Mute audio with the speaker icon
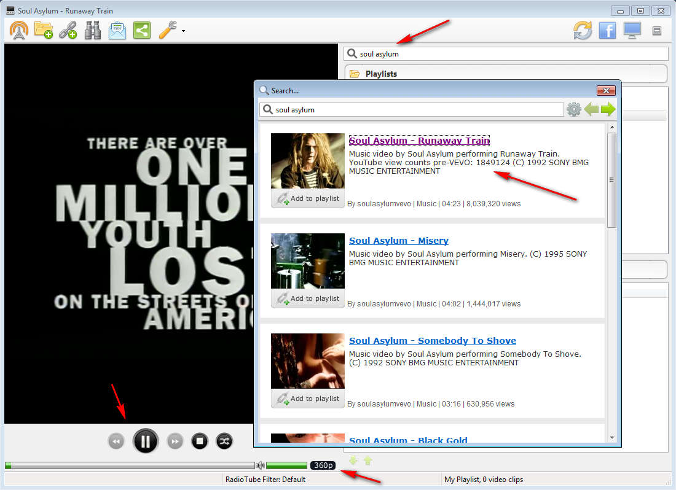 pos(261,465)
